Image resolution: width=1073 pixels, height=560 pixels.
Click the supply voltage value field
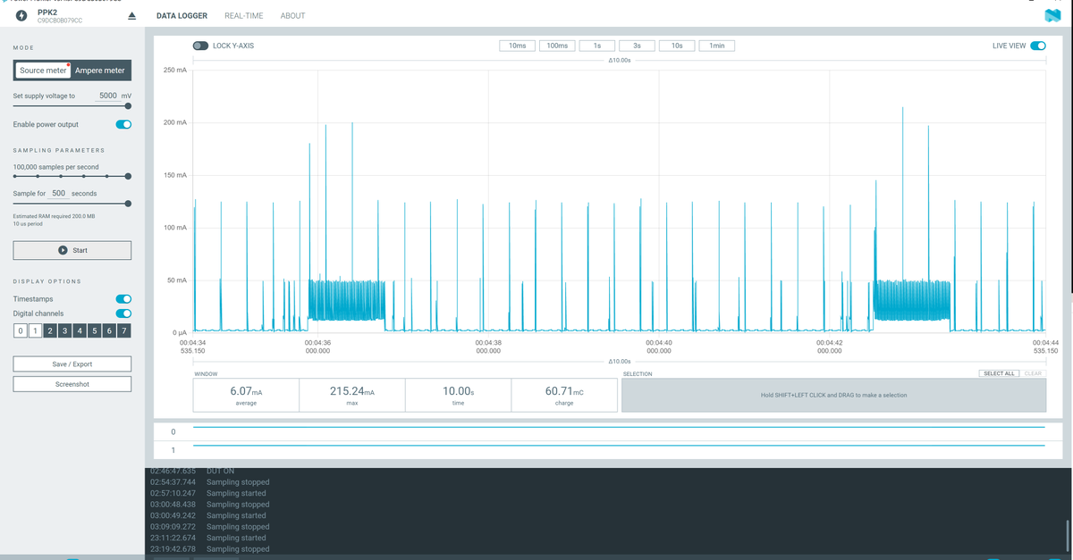click(107, 96)
